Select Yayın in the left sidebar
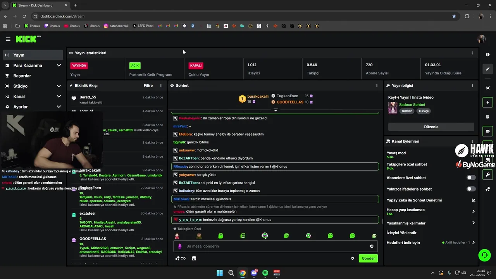This screenshot has height=279, width=496. (x=33, y=55)
